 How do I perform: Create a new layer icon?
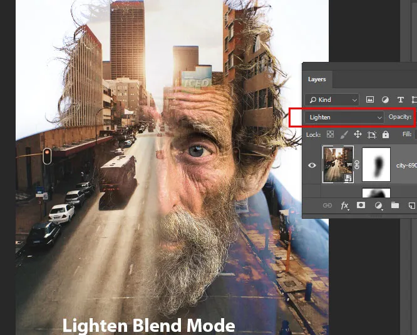pyautogui.click(x=412, y=205)
